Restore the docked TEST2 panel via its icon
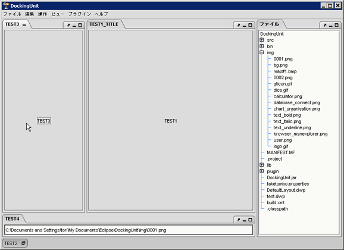This screenshot has width=344, height=250. (x=23, y=243)
